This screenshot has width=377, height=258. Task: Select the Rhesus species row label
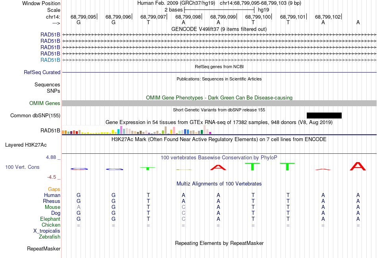tap(52, 201)
